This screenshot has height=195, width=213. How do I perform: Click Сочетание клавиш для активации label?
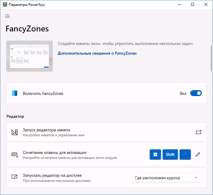click(x=54, y=153)
